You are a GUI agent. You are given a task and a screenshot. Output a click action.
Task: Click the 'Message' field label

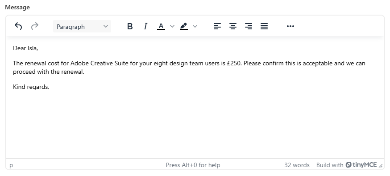(17, 8)
